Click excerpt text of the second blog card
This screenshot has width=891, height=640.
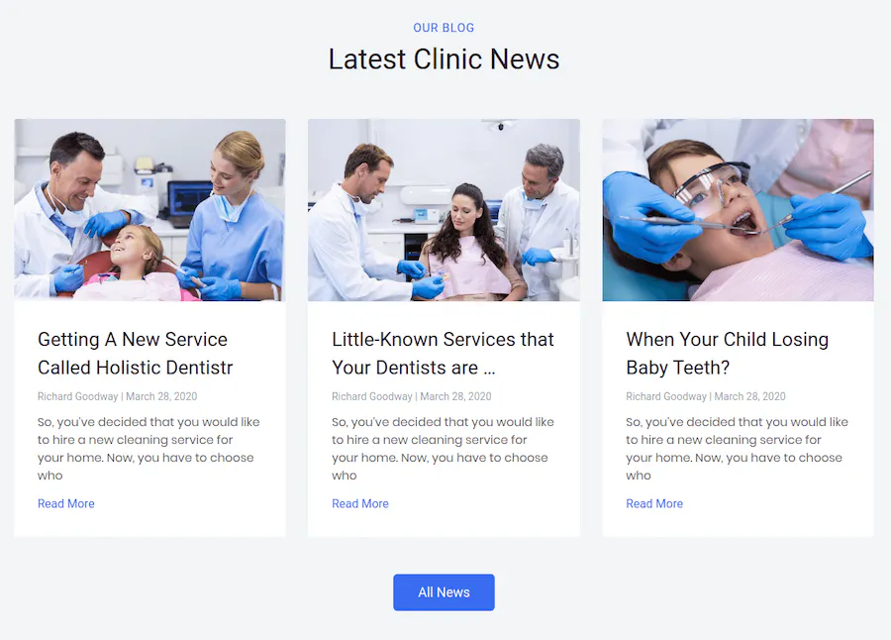(x=444, y=448)
